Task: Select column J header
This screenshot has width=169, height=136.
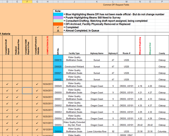Action: [74, 1]
